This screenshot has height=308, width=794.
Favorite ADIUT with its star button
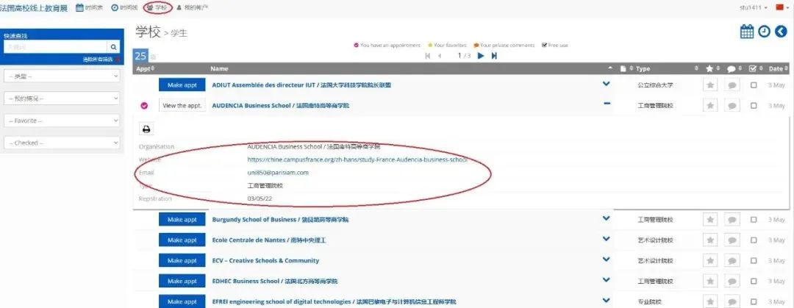[x=710, y=85]
